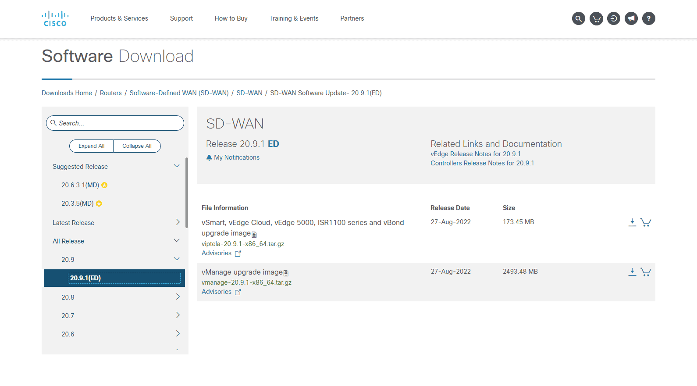Click the Release Date column header
This screenshot has height=386, width=697.
[x=450, y=208]
